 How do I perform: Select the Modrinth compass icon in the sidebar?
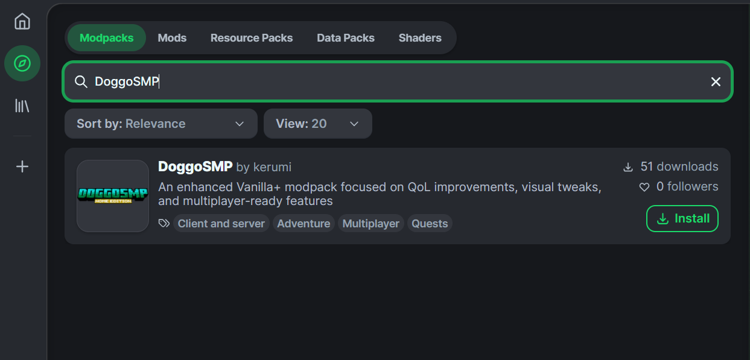(x=22, y=63)
